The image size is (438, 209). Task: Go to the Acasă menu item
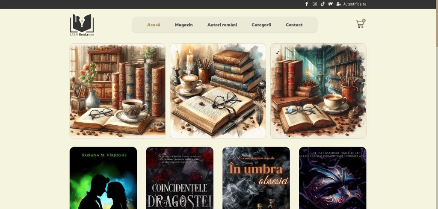[154, 25]
